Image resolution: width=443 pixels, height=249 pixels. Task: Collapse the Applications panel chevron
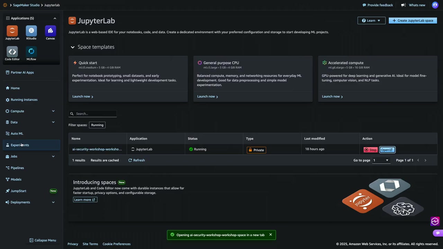(x=55, y=18)
